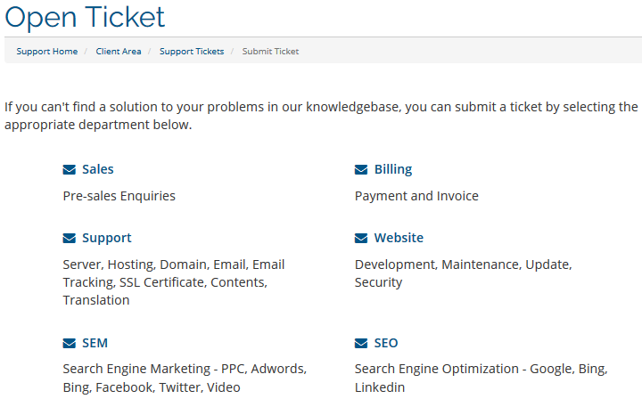Click the envelope icon beside SEM
This screenshot has height=407, width=642.
[69, 343]
